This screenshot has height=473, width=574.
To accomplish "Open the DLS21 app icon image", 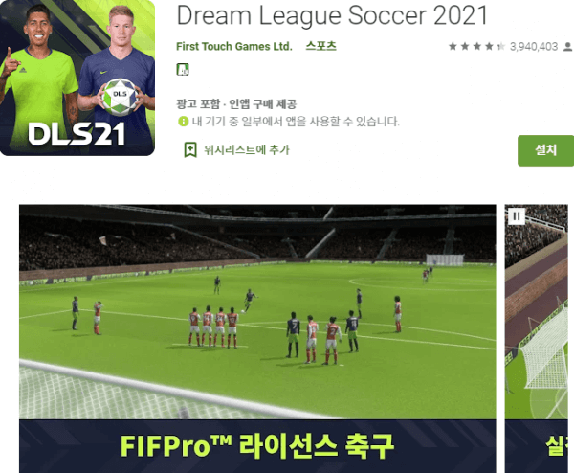I will point(77,78).
